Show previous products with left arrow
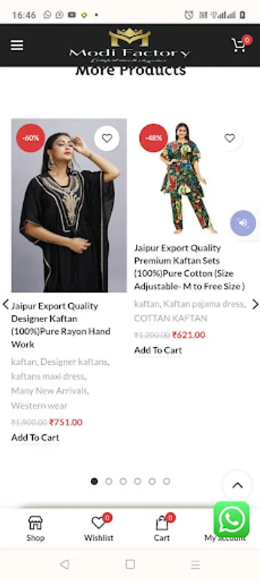This screenshot has width=260, height=580. coord(6,304)
